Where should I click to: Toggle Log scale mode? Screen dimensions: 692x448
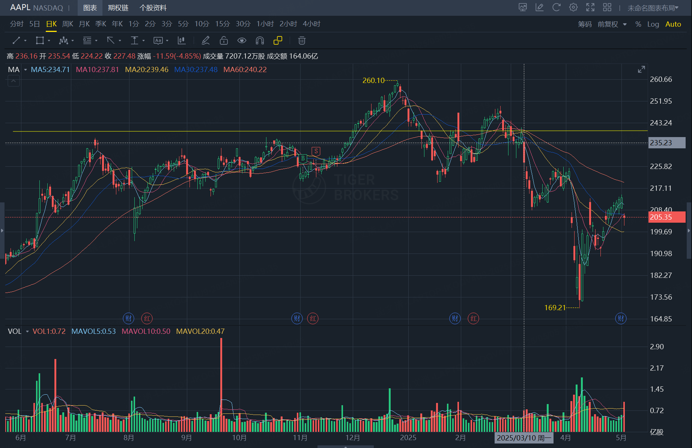pyautogui.click(x=653, y=24)
